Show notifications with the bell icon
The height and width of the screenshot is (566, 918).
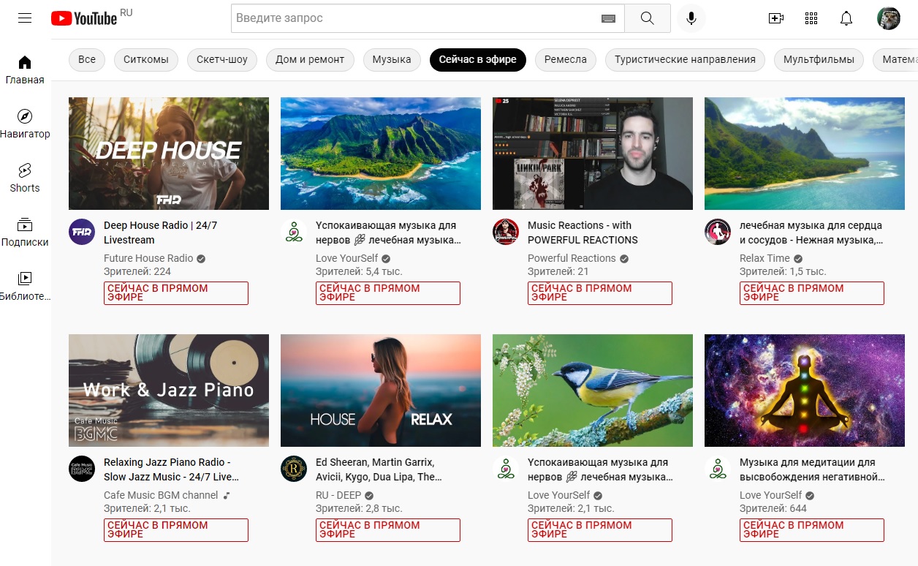(x=846, y=18)
